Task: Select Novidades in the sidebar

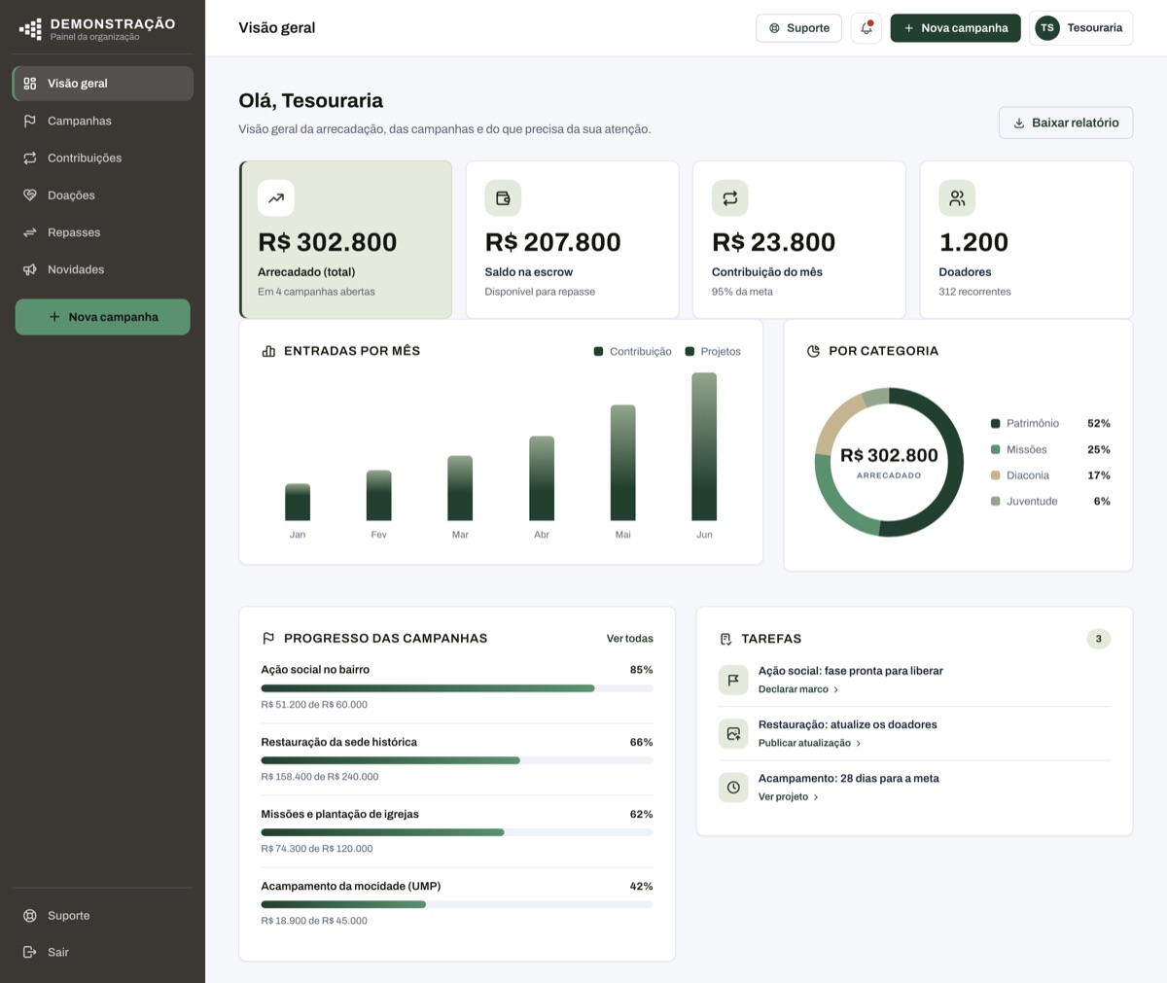Action: [x=103, y=269]
